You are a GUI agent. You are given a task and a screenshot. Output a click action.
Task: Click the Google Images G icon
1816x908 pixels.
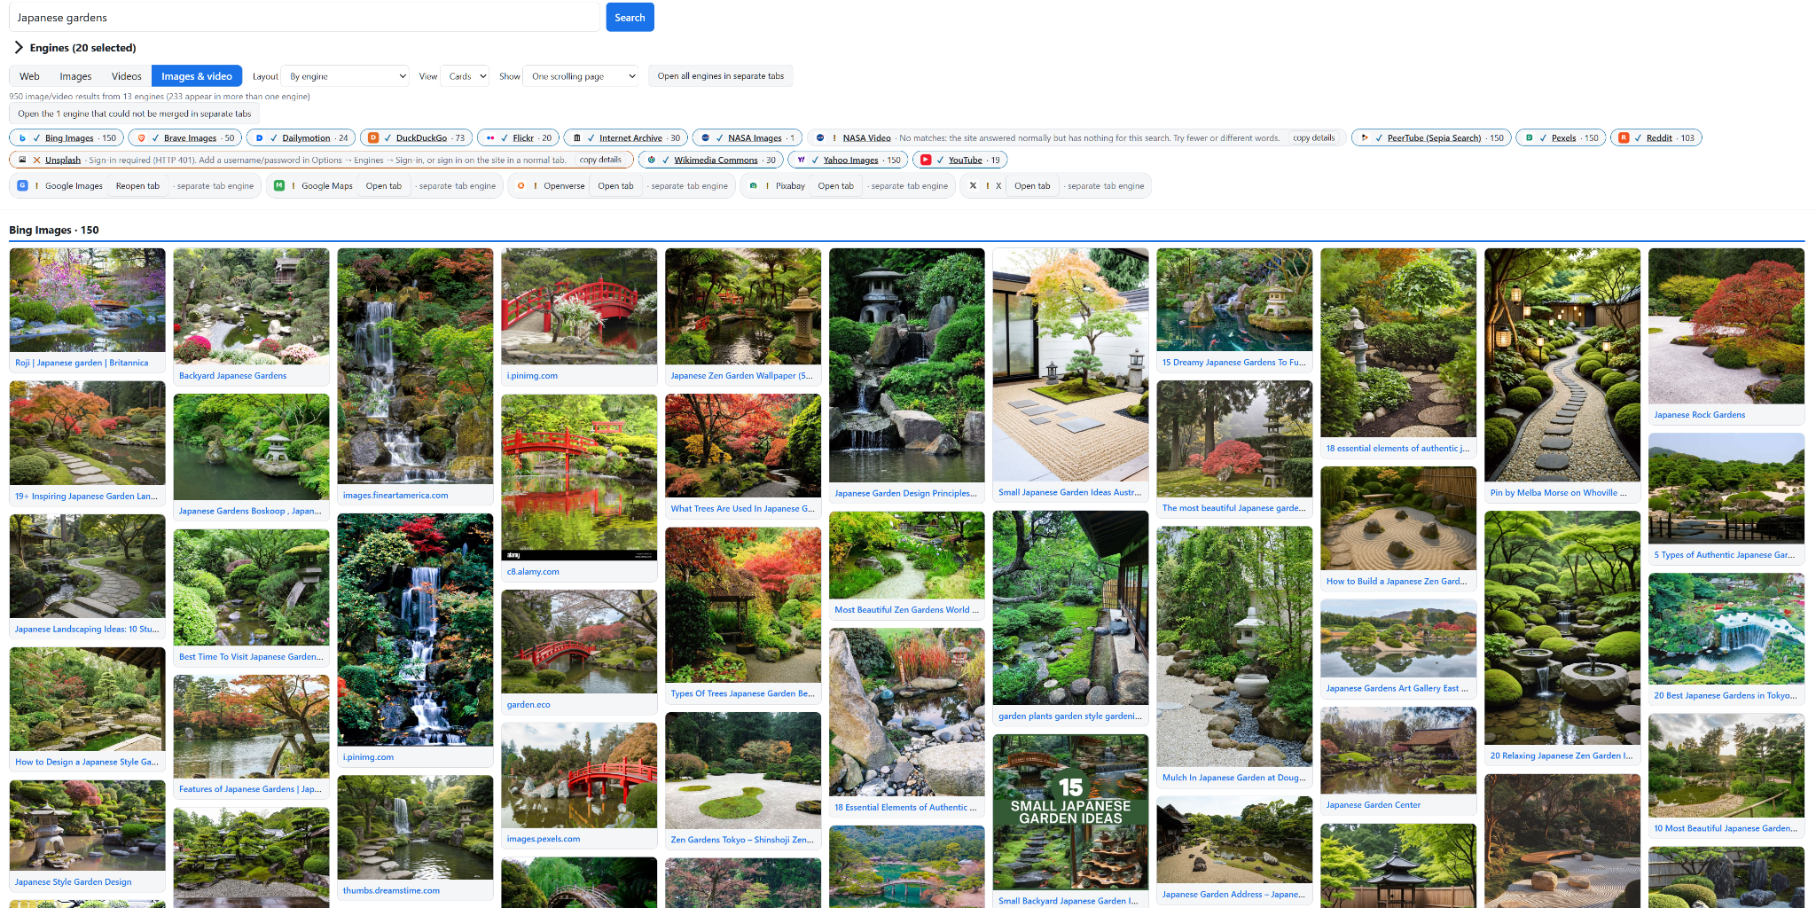(x=22, y=186)
